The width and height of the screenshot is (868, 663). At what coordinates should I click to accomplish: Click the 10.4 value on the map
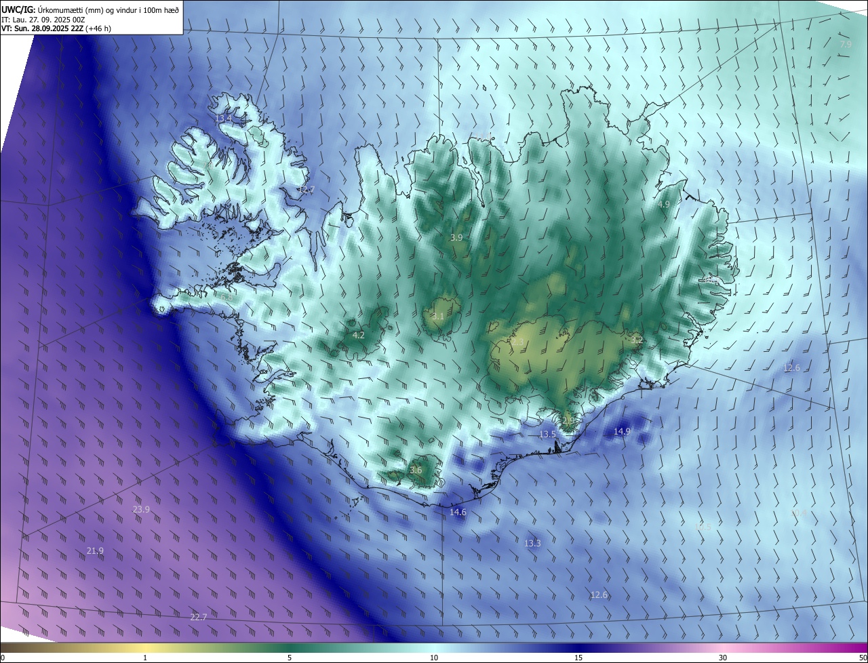pos(800,513)
